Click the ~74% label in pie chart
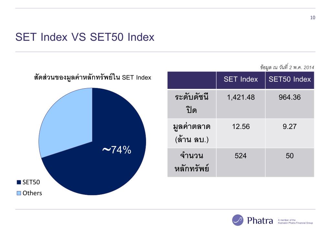Viewport: 331px width, 234px height. click(x=117, y=150)
